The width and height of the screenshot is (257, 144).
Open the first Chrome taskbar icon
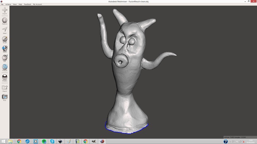click(19, 141)
